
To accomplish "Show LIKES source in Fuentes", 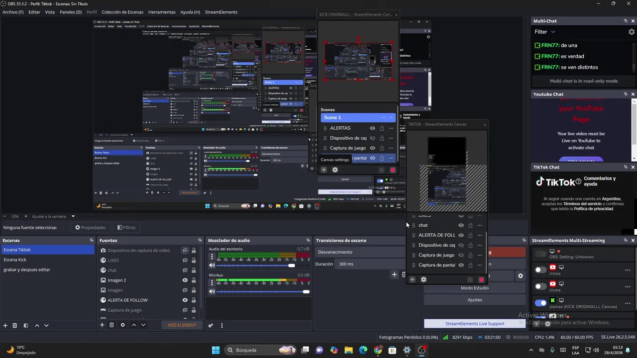I will pyautogui.click(x=185, y=261).
